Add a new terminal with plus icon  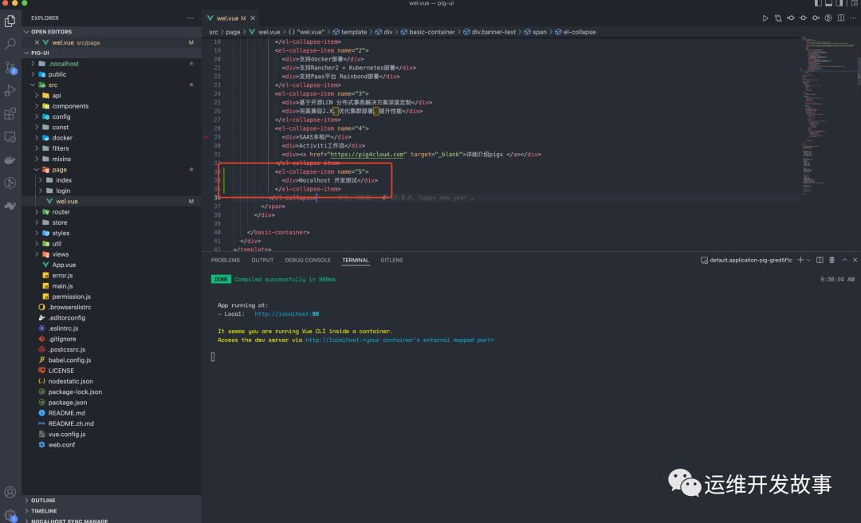[800, 260]
